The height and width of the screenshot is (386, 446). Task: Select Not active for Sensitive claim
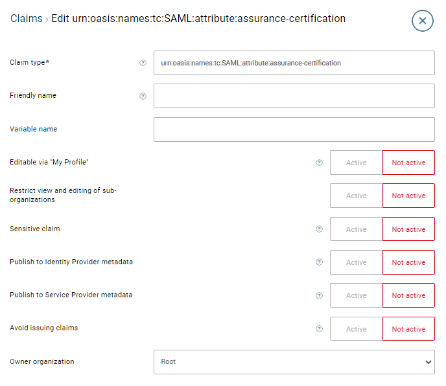click(x=408, y=229)
